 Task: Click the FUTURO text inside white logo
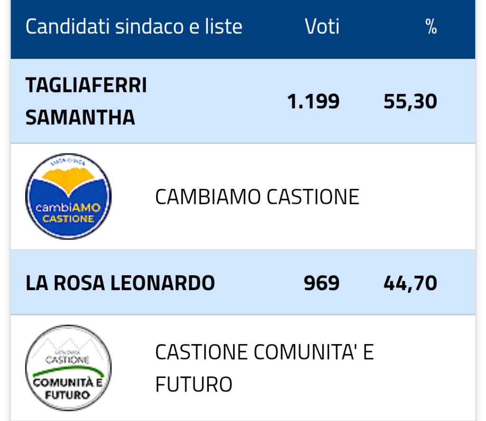(x=67, y=395)
